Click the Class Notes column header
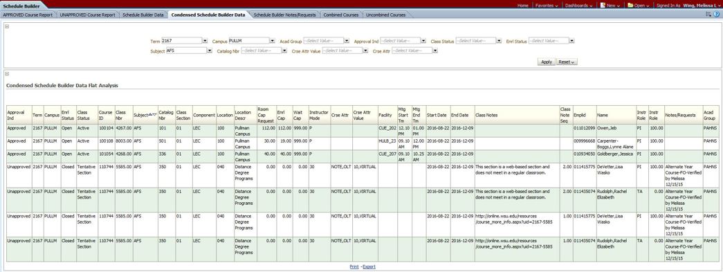 coord(517,114)
